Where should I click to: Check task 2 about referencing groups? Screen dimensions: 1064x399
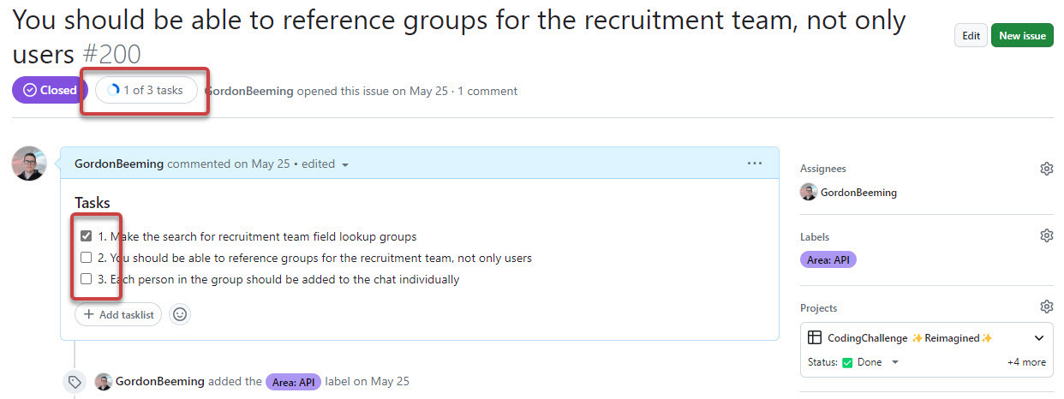[x=87, y=258]
